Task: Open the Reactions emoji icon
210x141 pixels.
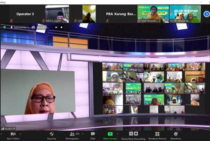Action: tap(176, 134)
